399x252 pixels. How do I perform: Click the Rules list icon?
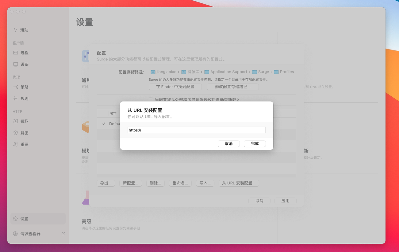click(15, 98)
